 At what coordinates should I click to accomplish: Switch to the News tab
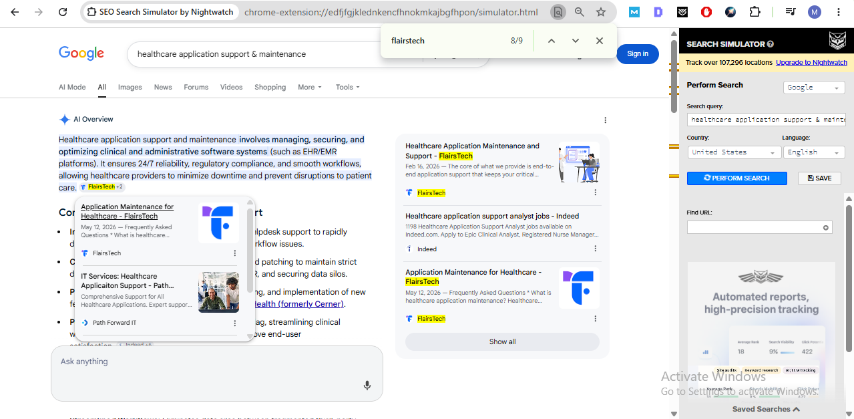(x=163, y=87)
